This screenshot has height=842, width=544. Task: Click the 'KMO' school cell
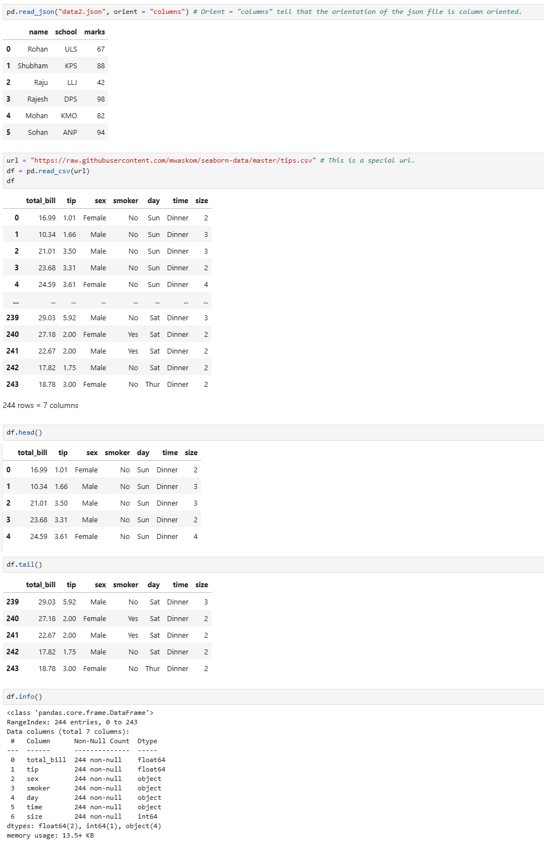pyautogui.click(x=69, y=115)
